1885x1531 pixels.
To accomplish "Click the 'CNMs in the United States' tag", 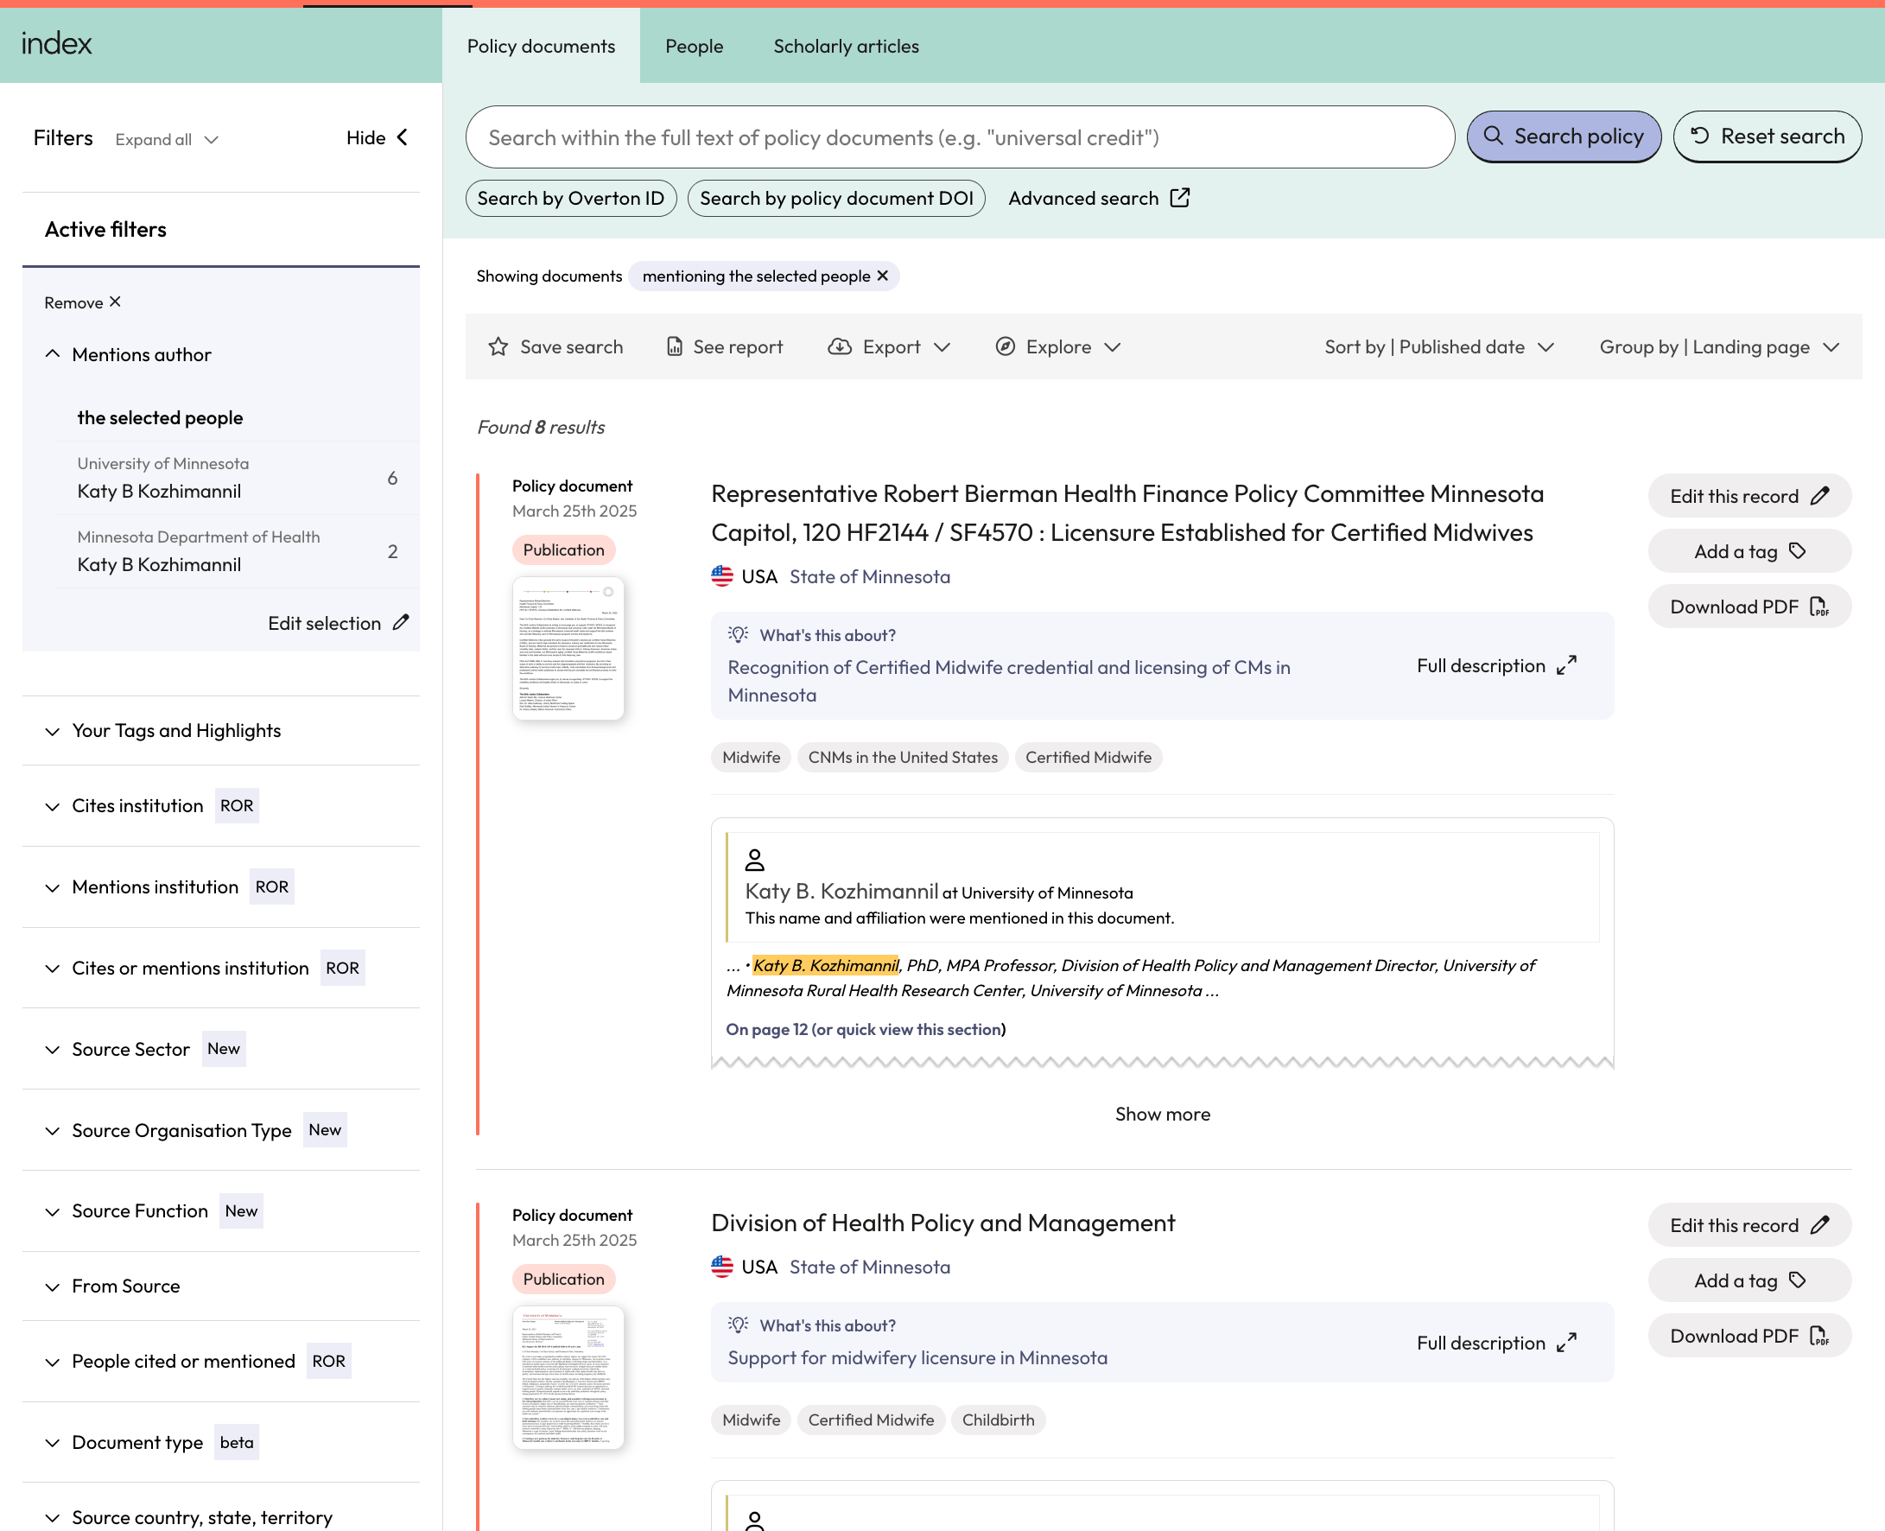I will (903, 757).
